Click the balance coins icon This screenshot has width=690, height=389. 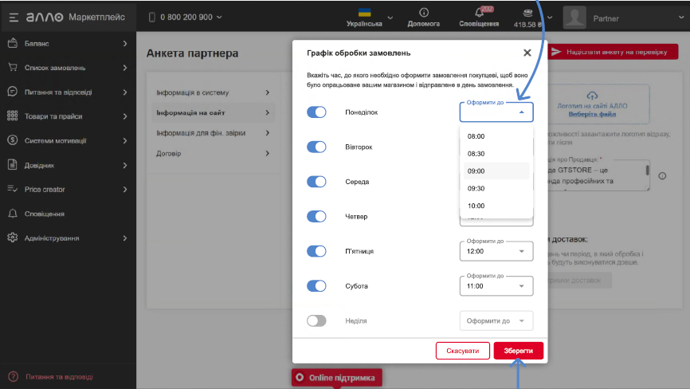coord(527,12)
